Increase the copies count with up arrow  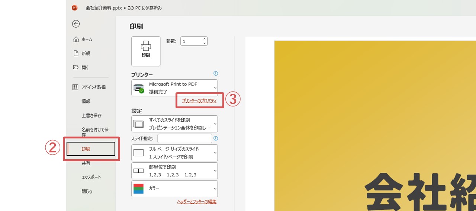pyautogui.click(x=204, y=39)
